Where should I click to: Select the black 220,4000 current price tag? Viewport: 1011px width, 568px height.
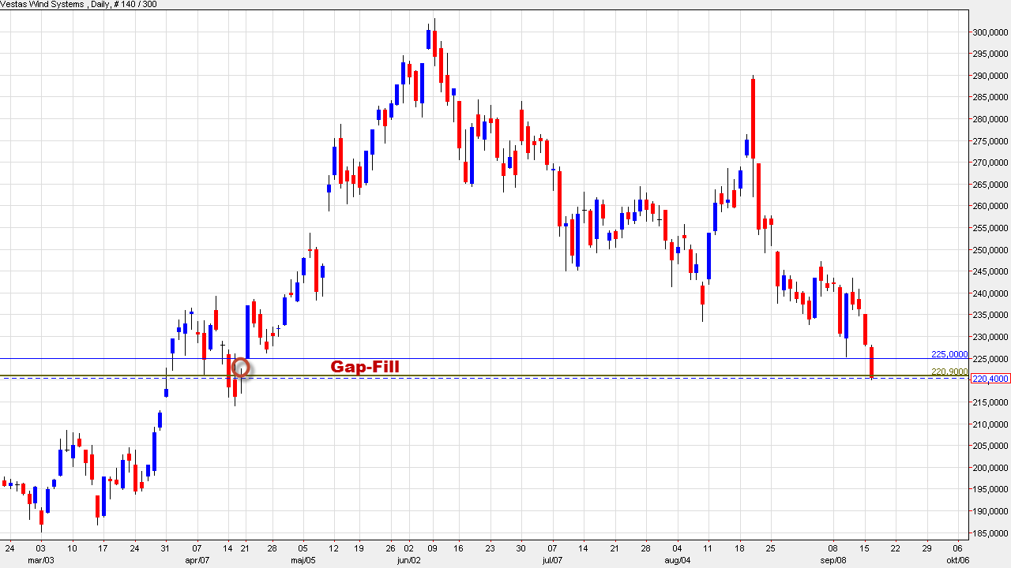tap(990, 379)
